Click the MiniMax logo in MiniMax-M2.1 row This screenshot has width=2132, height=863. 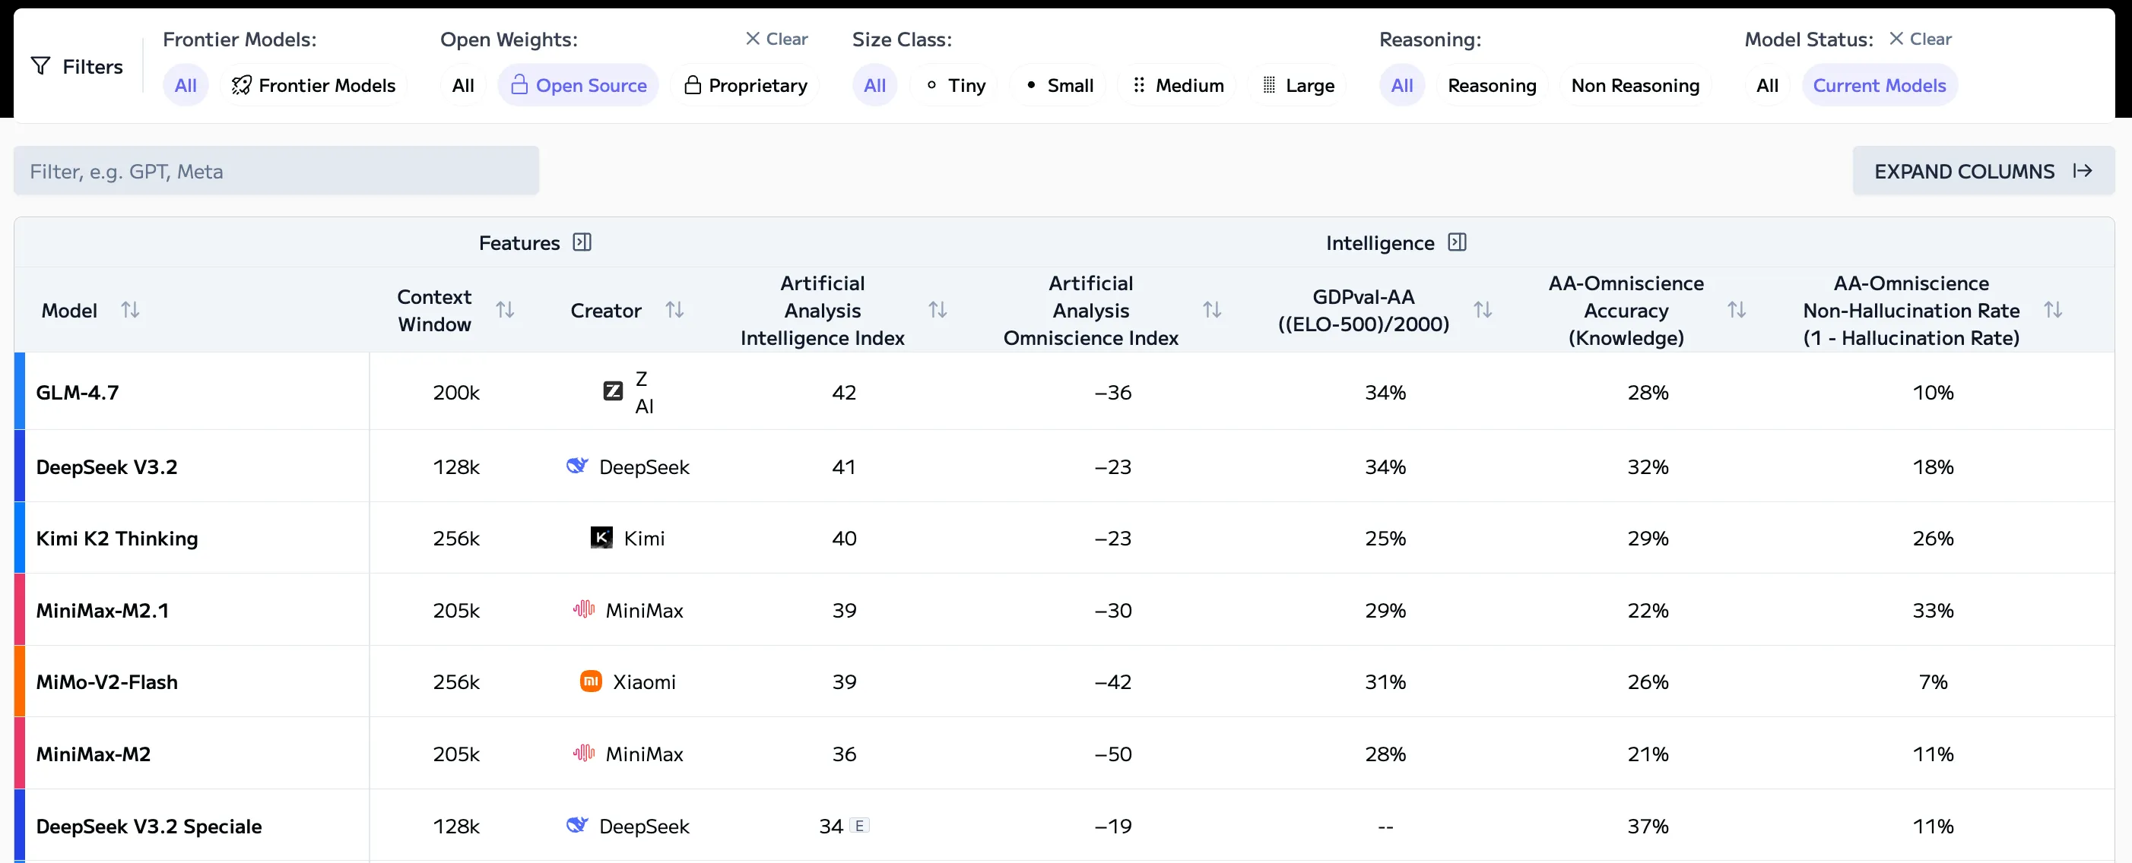click(x=583, y=610)
